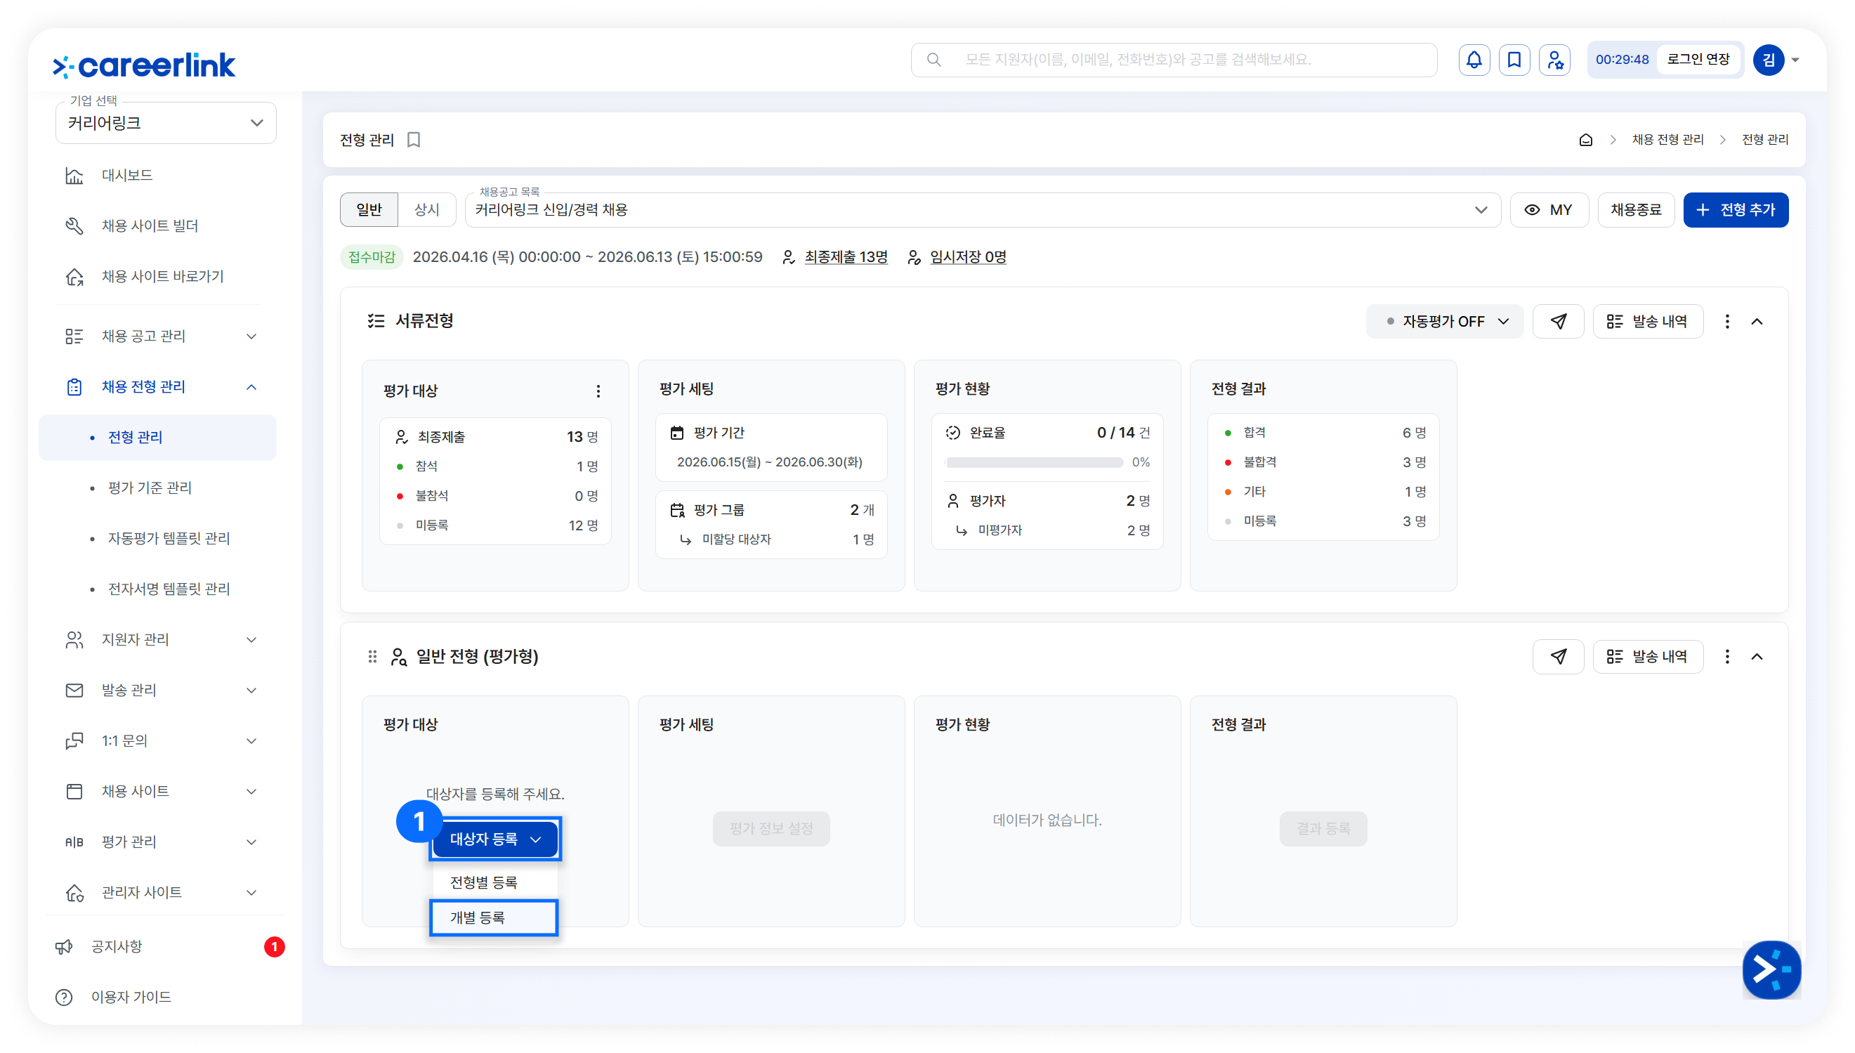
Task: Open the profile avatar 김
Action: (1768, 60)
